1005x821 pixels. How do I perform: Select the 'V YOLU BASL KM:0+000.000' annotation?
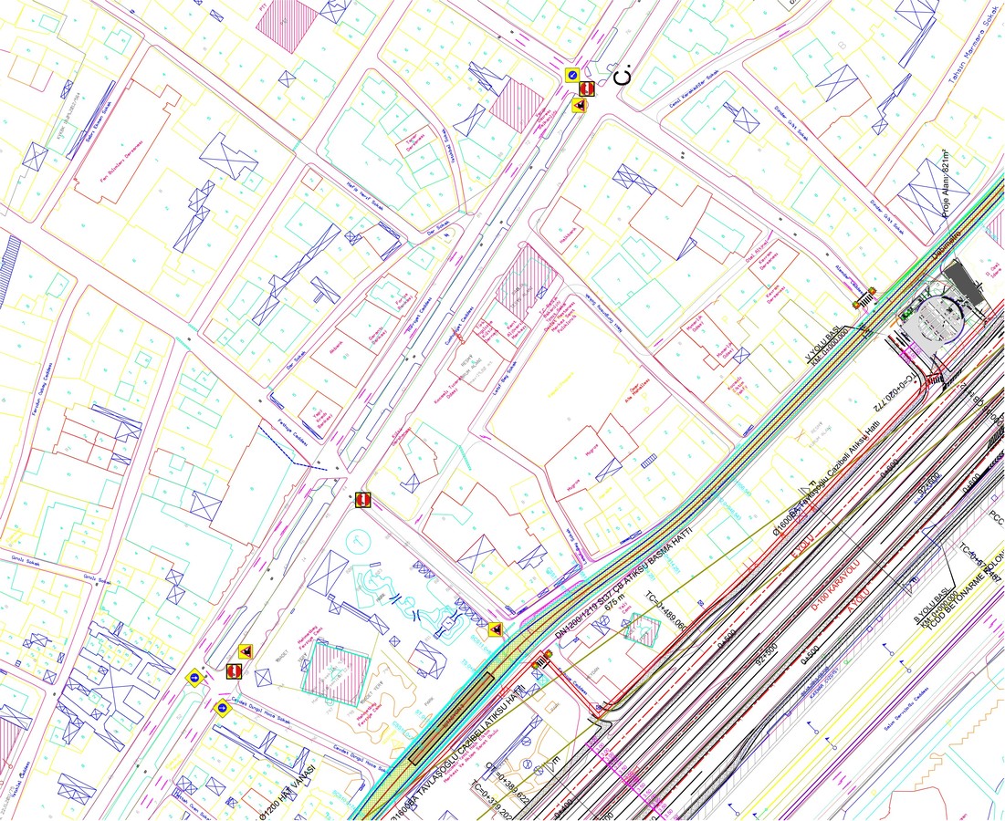point(830,346)
